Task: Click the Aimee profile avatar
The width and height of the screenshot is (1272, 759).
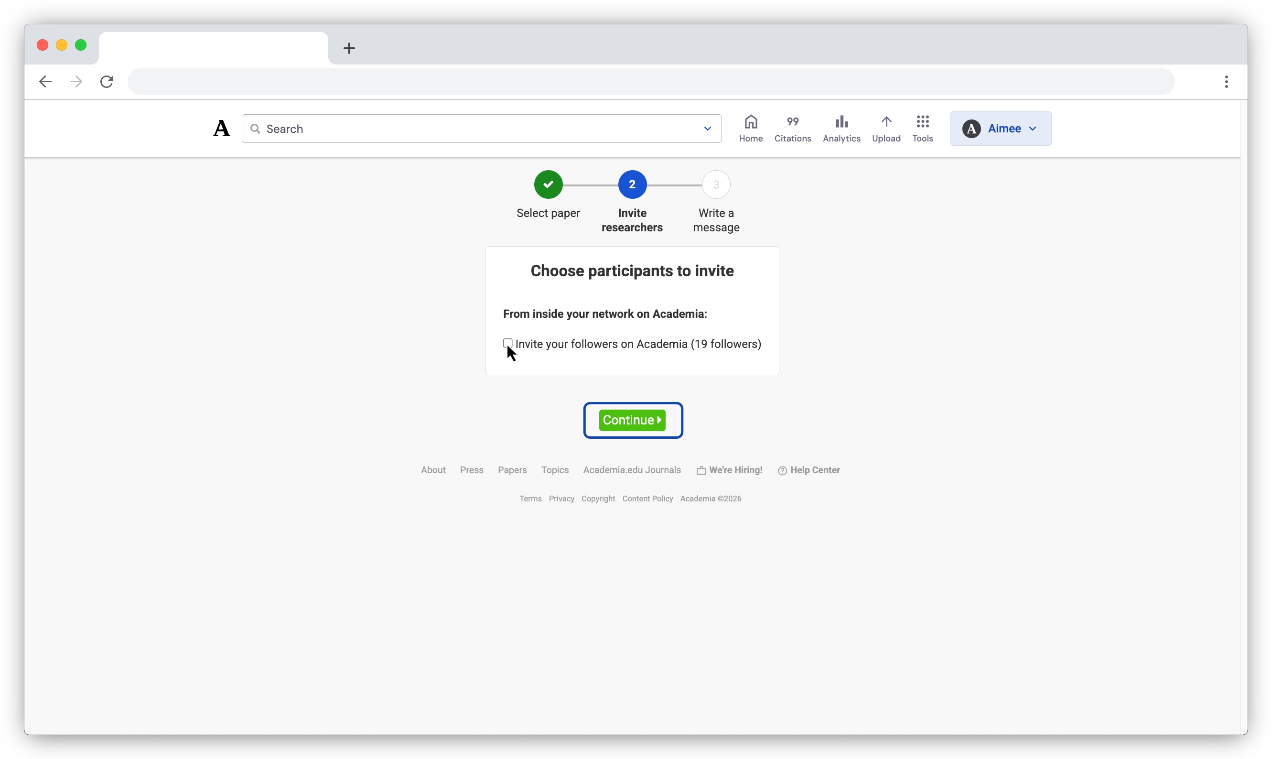Action: pyautogui.click(x=971, y=129)
